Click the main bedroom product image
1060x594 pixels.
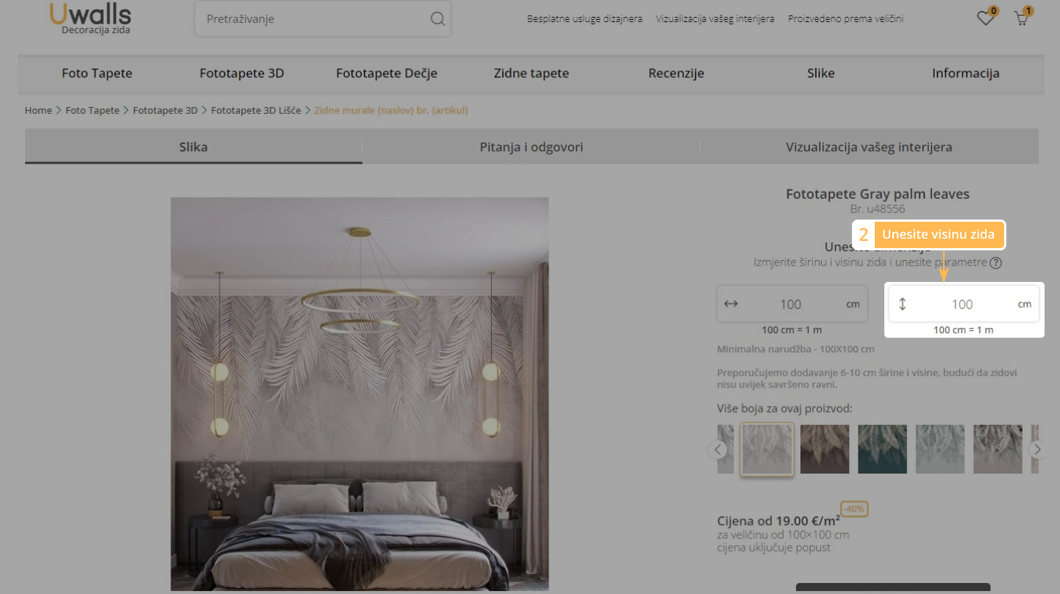359,394
